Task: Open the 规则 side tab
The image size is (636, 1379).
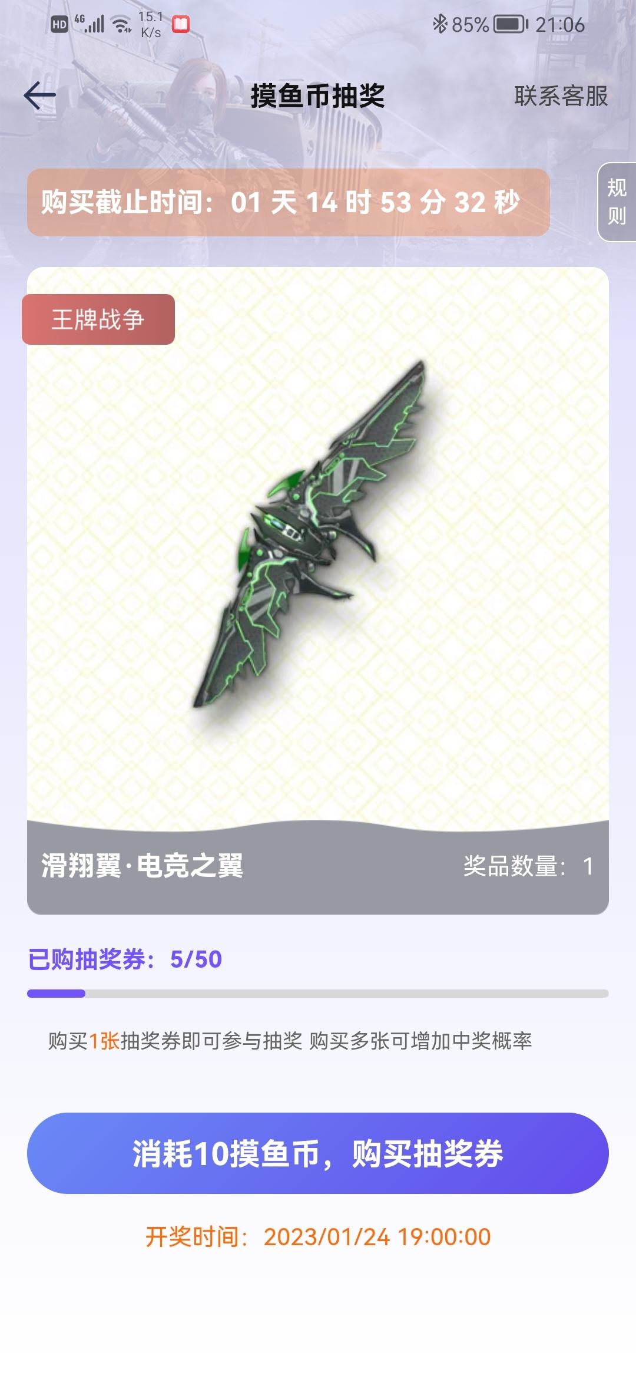Action: (617, 202)
